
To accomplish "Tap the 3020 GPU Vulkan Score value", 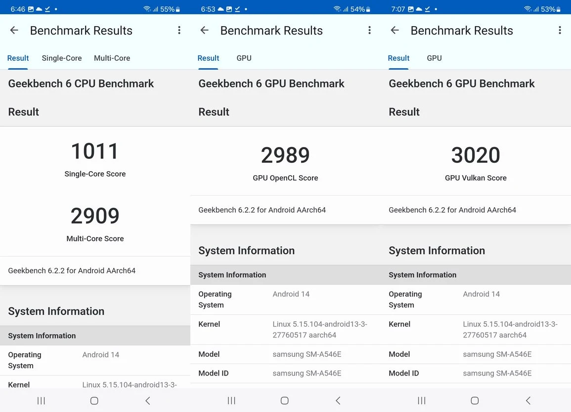I will 476,155.
